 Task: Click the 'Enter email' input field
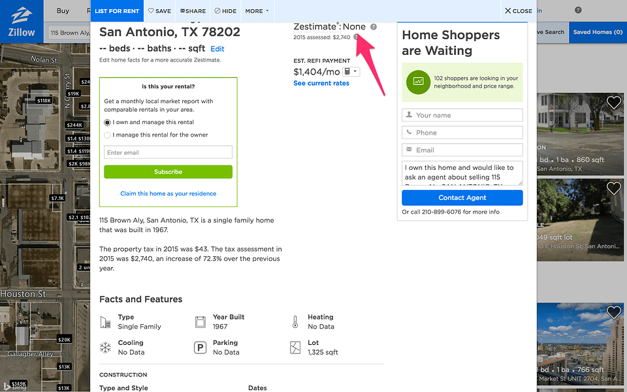[x=167, y=152]
